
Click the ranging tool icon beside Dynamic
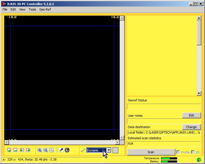coord(83,150)
